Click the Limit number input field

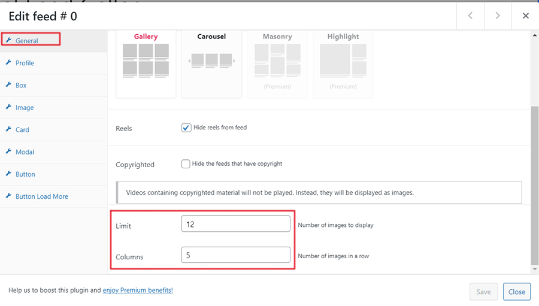click(235, 225)
